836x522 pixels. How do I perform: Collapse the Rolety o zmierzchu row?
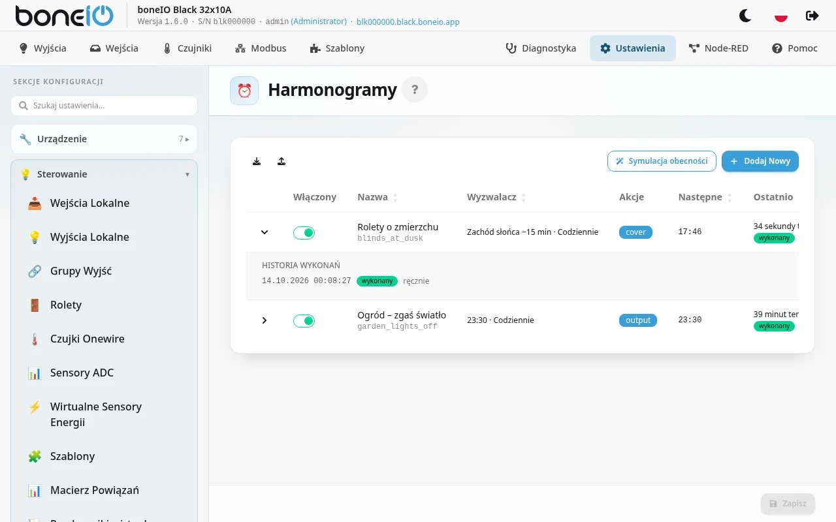[265, 232]
